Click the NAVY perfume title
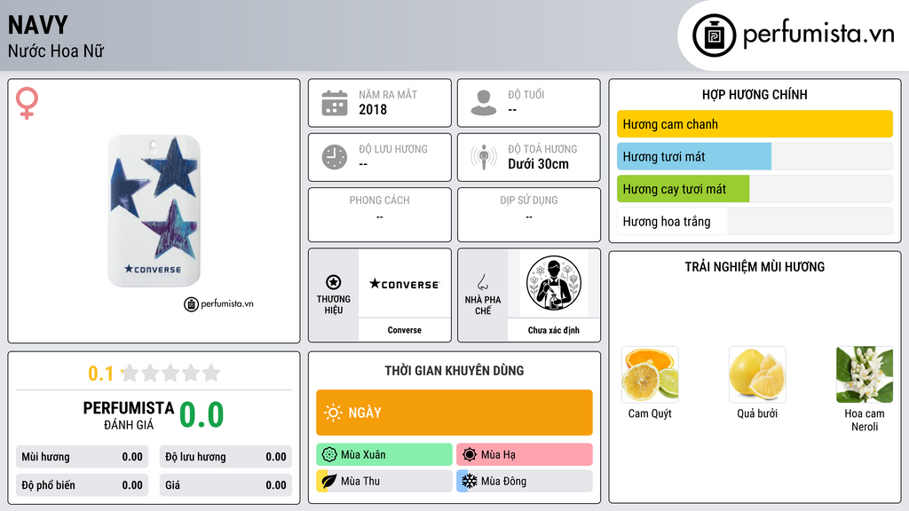 click(x=38, y=25)
